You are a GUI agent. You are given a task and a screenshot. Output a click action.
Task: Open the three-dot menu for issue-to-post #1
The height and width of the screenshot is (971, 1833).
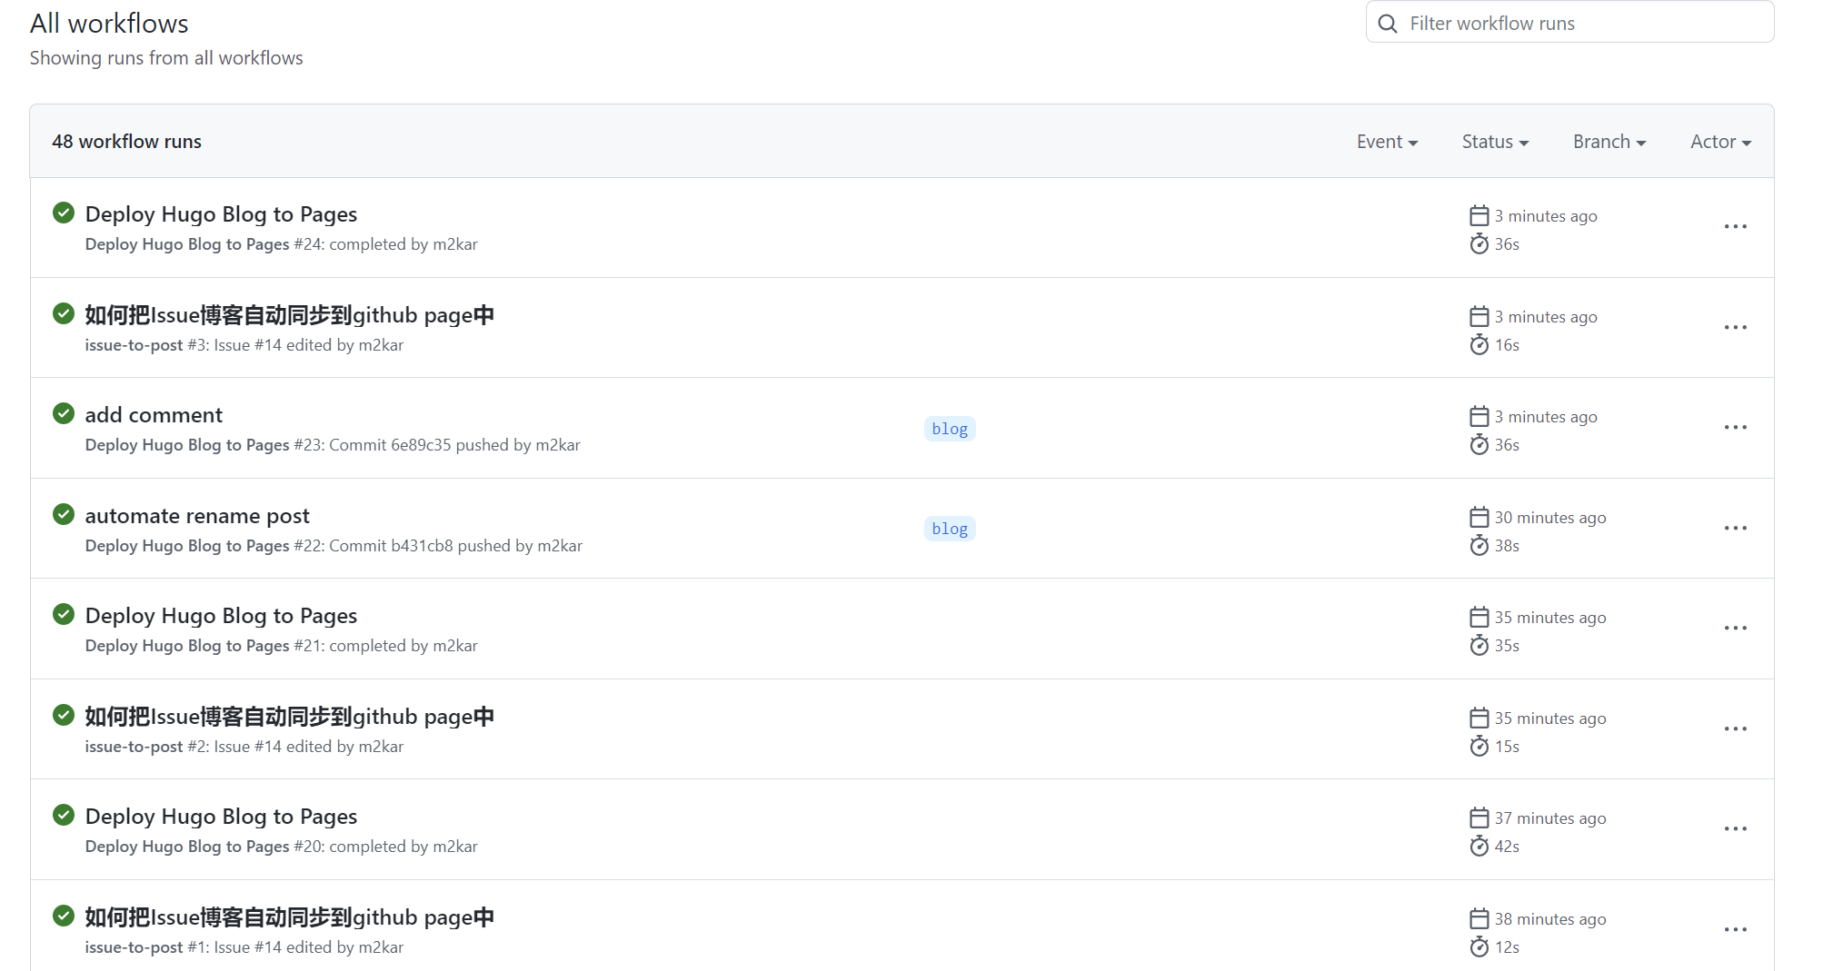1735,929
